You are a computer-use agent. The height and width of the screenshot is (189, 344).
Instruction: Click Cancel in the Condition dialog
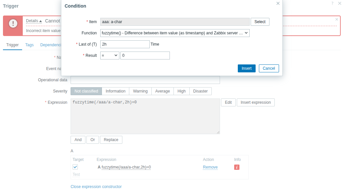coord(269,68)
